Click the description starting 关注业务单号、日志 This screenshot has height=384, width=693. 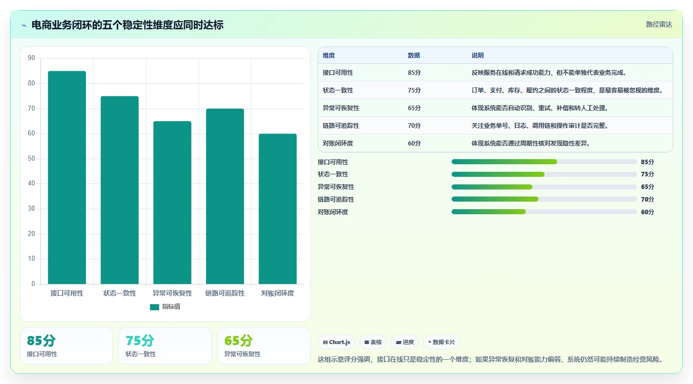[x=540, y=126]
